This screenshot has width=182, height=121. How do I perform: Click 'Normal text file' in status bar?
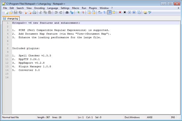pos(11,117)
